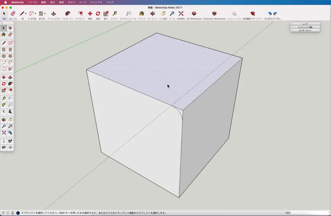The image size is (331, 216).
Task: Open the レイヤ (Layers) tray panel
Action: (x=305, y=24)
